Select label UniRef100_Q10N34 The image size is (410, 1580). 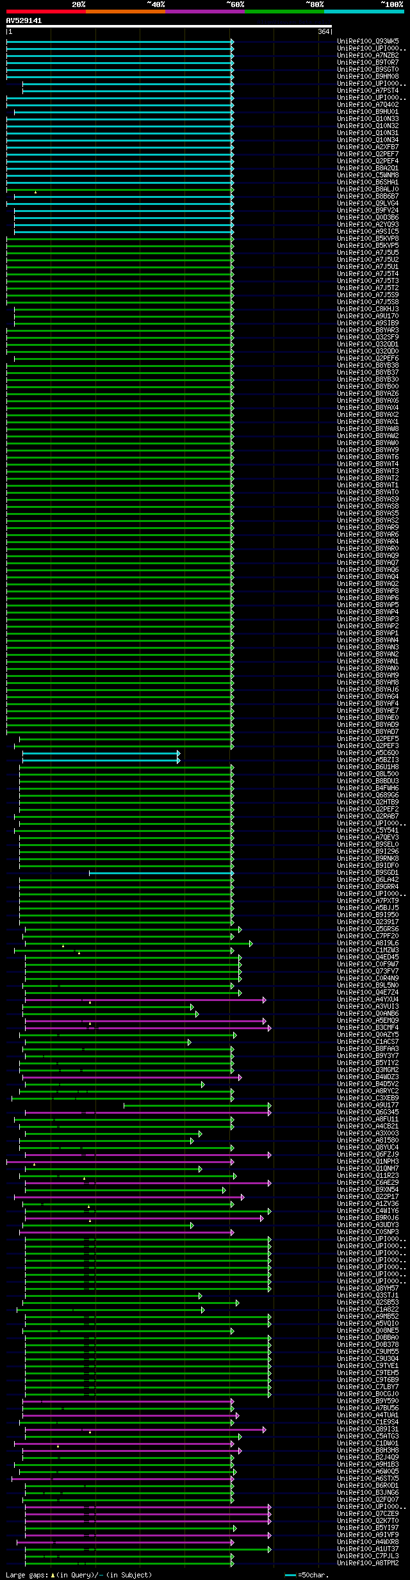pyautogui.click(x=368, y=140)
